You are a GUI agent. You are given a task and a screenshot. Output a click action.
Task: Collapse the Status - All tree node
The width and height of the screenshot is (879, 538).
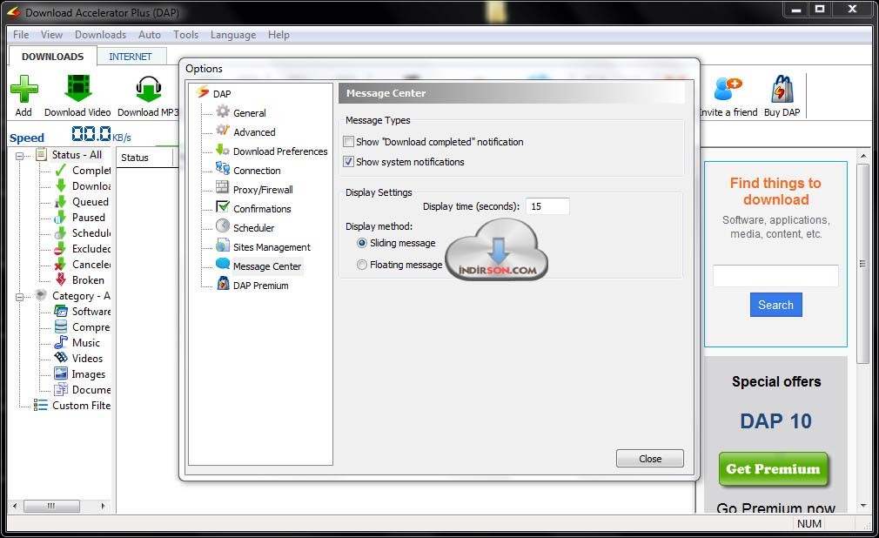[x=20, y=156]
